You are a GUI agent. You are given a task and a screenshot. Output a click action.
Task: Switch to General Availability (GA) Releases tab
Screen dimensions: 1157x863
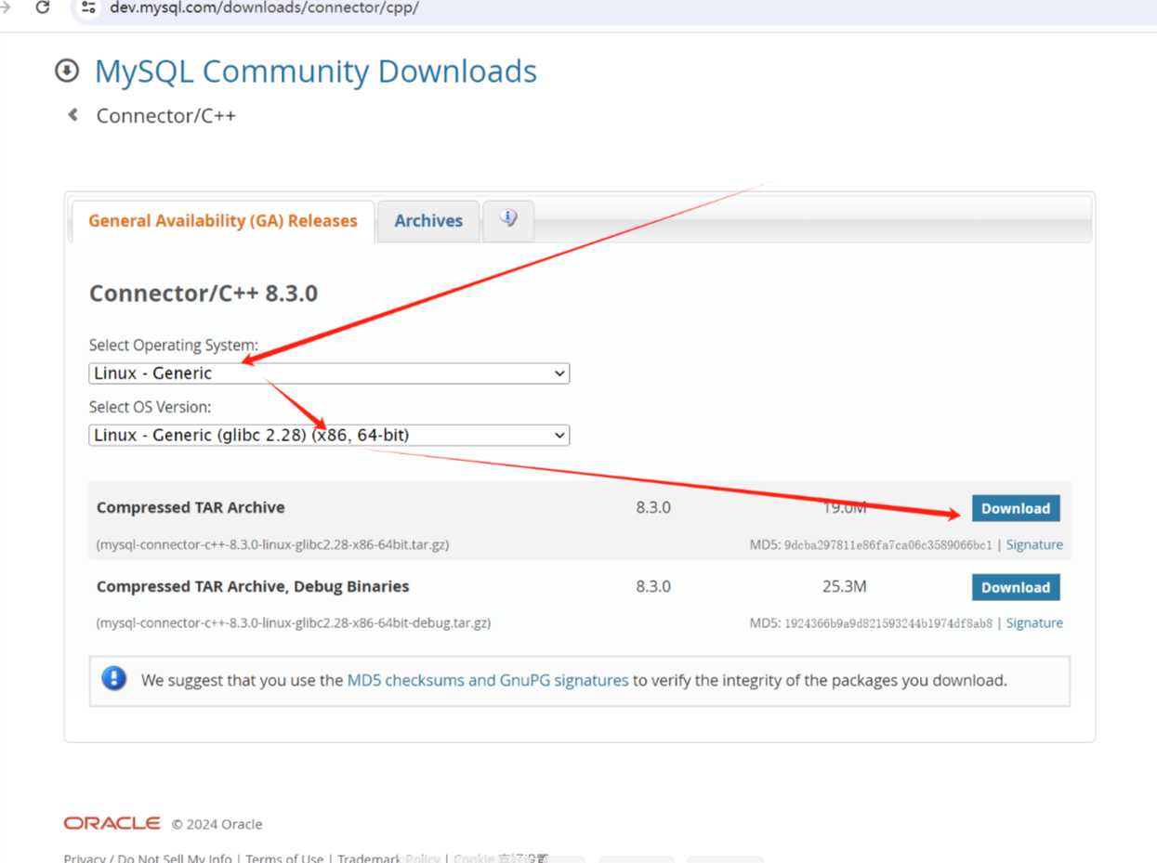point(223,221)
